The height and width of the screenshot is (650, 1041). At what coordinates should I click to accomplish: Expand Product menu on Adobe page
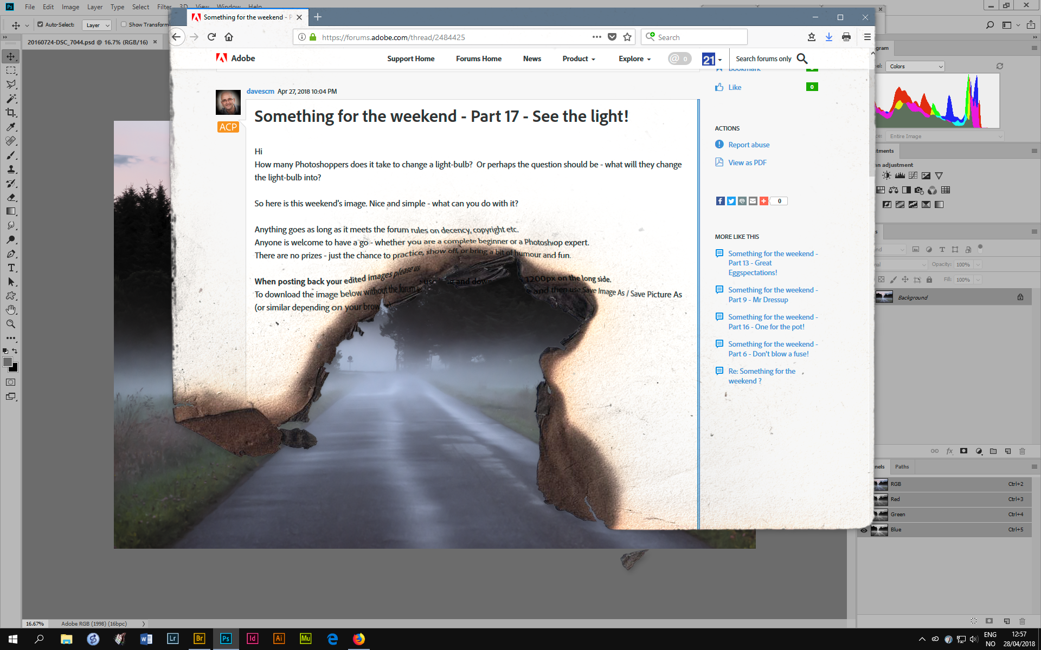click(x=579, y=58)
